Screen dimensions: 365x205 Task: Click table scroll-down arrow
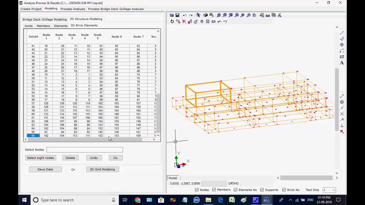coord(158,136)
